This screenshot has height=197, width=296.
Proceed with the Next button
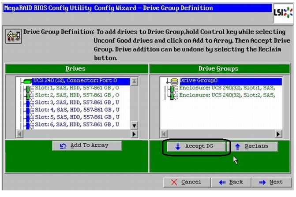tap(271, 182)
